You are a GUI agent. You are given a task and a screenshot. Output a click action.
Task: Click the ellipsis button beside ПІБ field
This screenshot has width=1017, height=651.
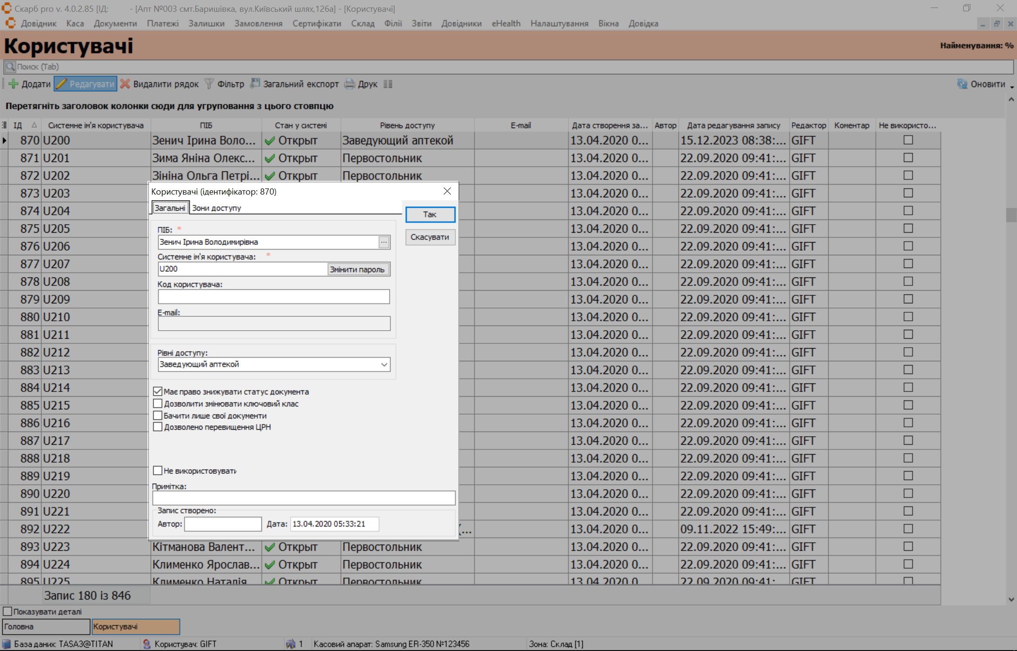click(384, 242)
